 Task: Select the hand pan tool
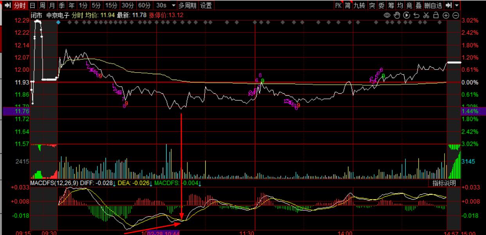coord(397,15)
